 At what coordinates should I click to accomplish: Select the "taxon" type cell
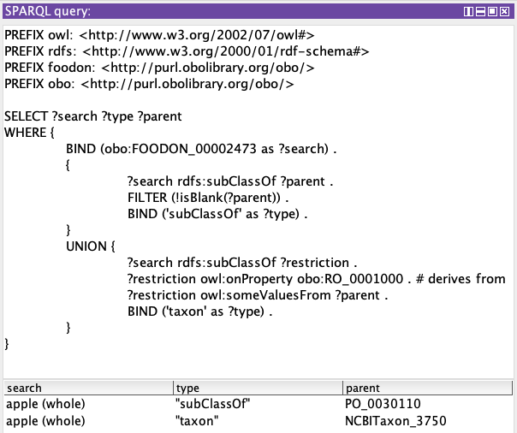click(x=197, y=421)
